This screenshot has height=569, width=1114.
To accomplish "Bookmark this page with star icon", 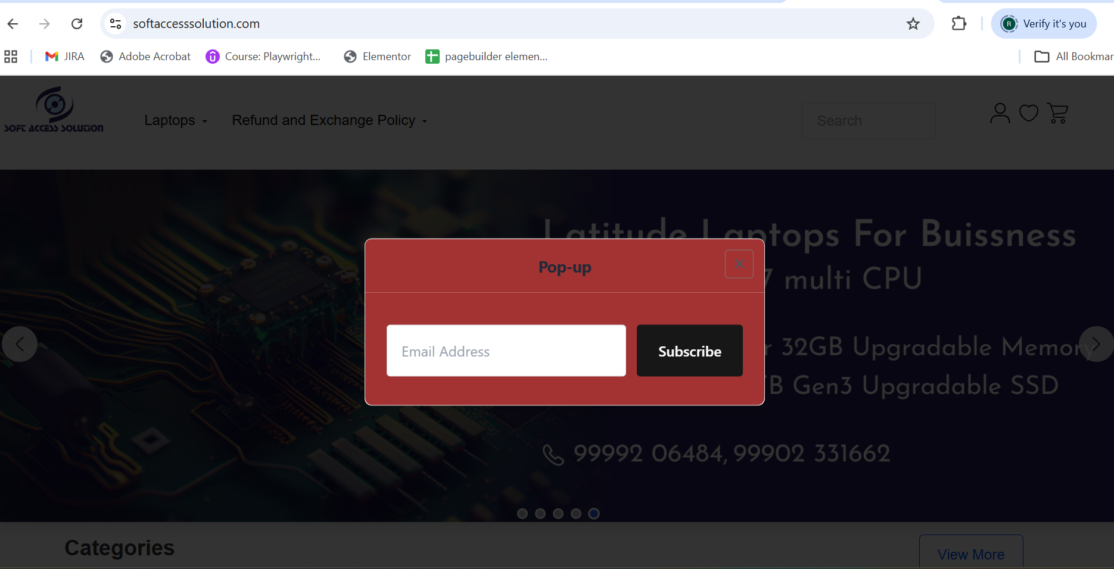I will tap(913, 24).
